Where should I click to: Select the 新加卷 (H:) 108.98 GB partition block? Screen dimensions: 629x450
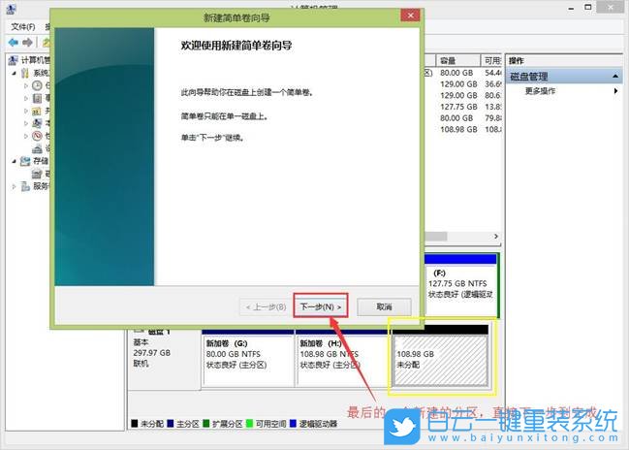pos(342,360)
